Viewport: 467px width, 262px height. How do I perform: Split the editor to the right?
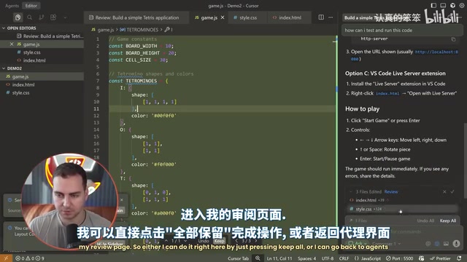[321, 17]
